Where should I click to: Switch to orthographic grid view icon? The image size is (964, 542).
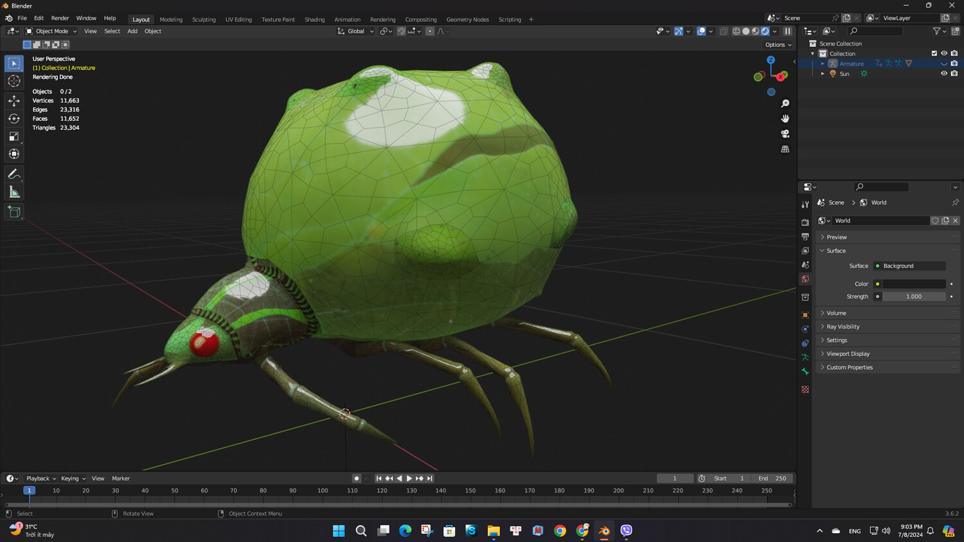click(785, 149)
